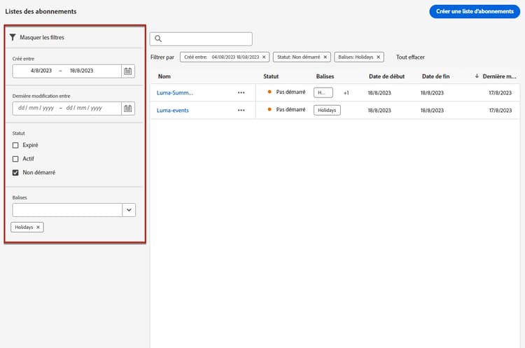
Task: Click the Créé entre end date 18/8/2023
Action: coord(81,71)
